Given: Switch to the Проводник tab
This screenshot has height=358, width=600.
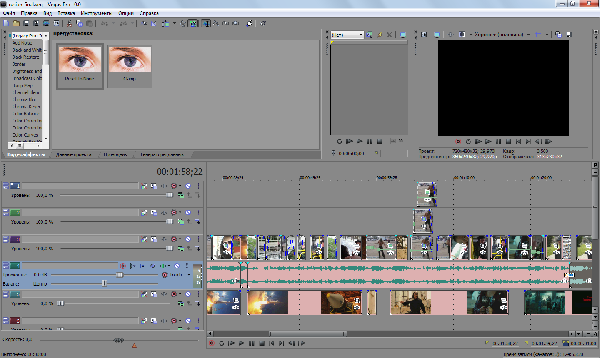Looking at the screenshot, I should click(x=115, y=154).
